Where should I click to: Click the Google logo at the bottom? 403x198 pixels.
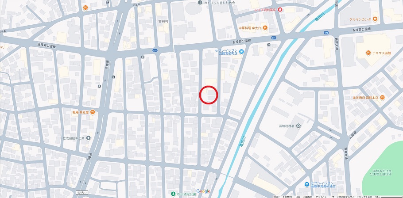[203, 191]
